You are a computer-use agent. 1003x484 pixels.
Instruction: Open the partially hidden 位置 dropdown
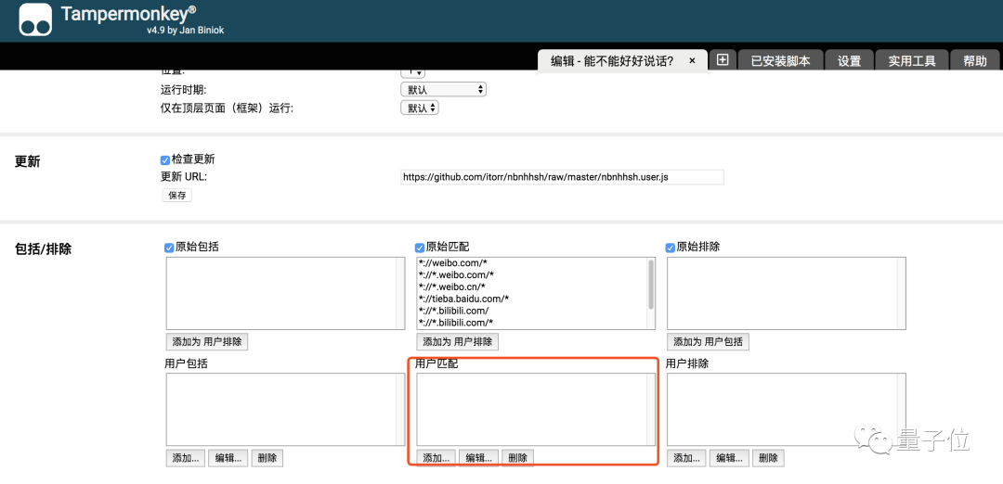click(x=412, y=73)
